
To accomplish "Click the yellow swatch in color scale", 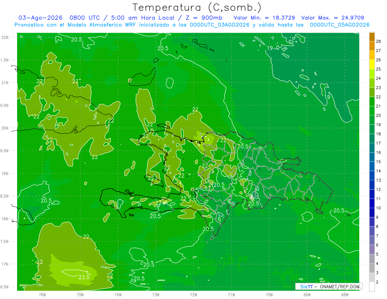I will [x=372, y=64].
